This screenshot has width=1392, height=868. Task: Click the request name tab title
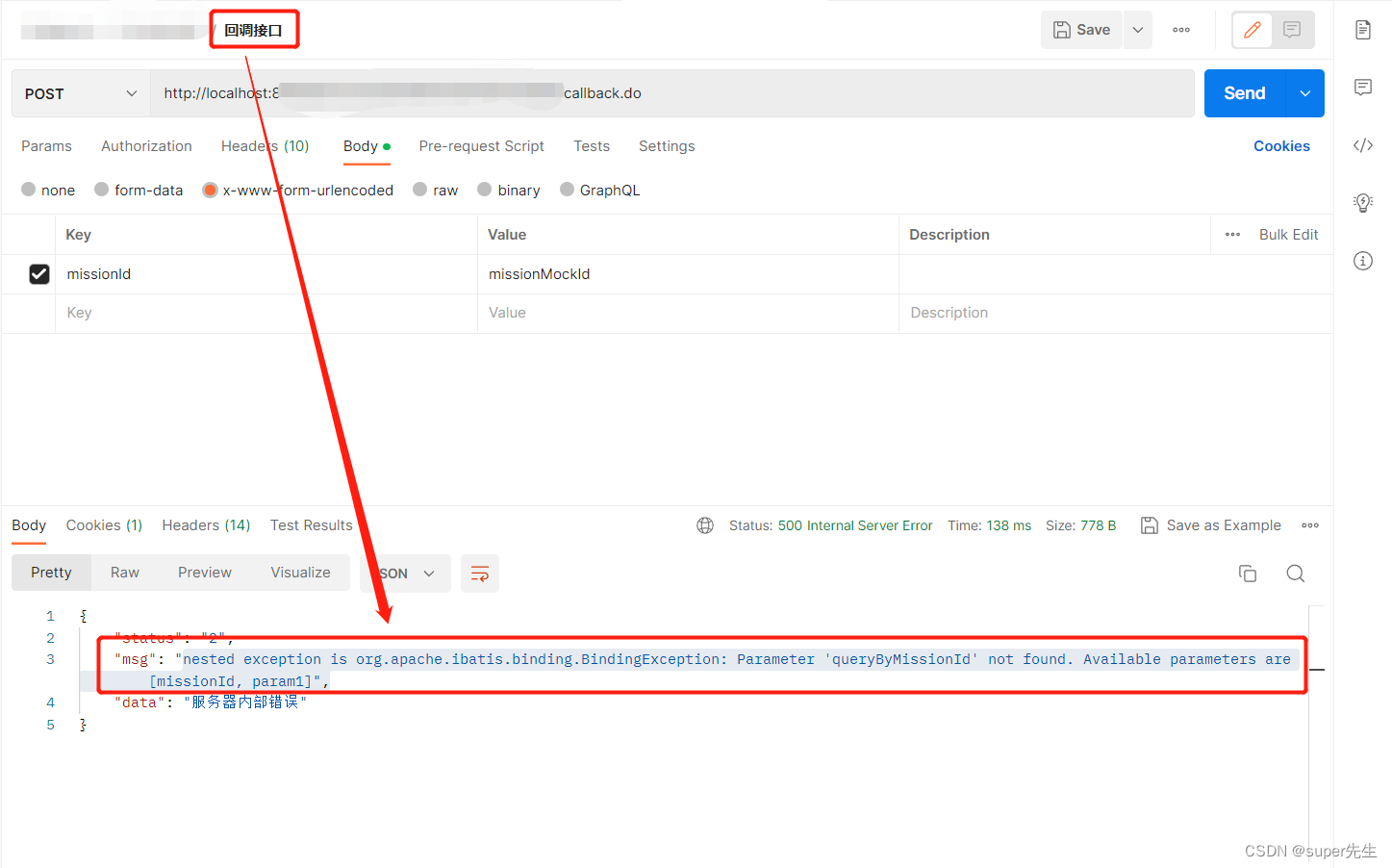pos(254,30)
